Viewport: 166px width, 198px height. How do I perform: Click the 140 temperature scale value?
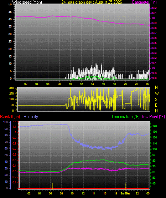tap(155, 126)
